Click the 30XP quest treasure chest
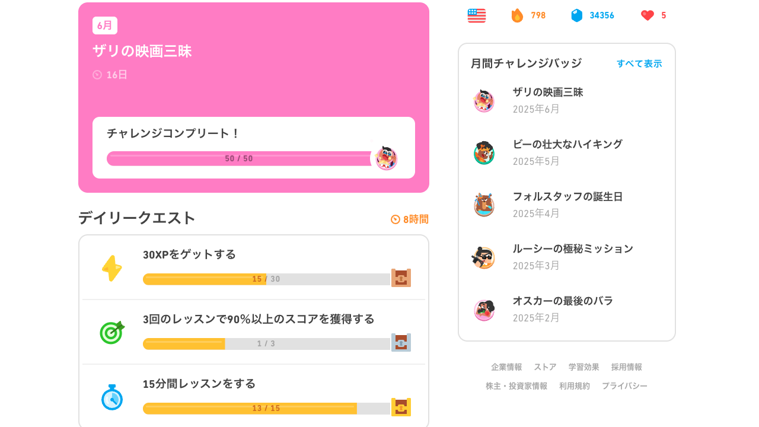759x427 pixels. 401,278
